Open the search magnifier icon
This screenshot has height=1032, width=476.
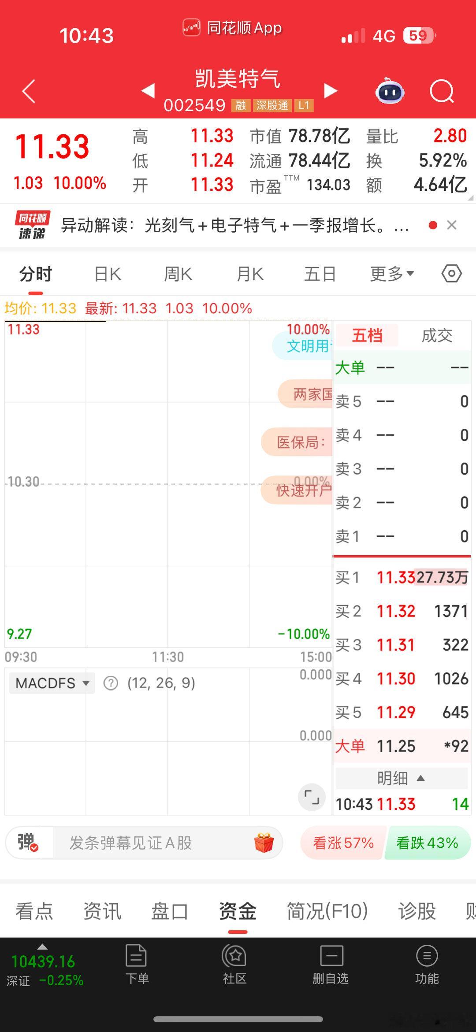[x=442, y=91]
